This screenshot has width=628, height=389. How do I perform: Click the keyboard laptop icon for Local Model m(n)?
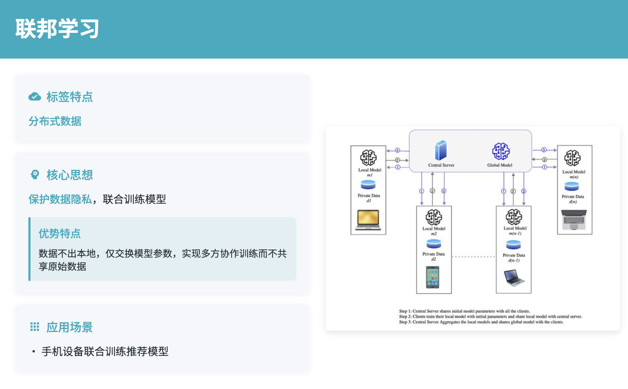pyautogui.click(x=574, y=220)
